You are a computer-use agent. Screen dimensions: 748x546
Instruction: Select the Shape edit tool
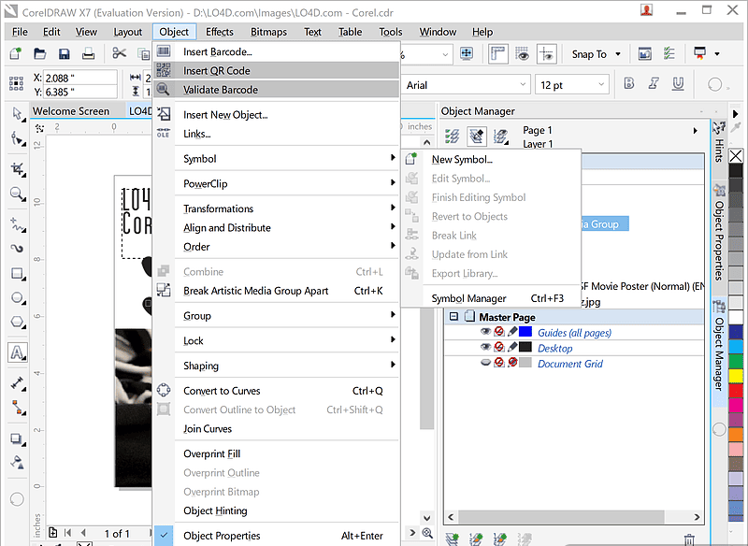click(18, 139)
